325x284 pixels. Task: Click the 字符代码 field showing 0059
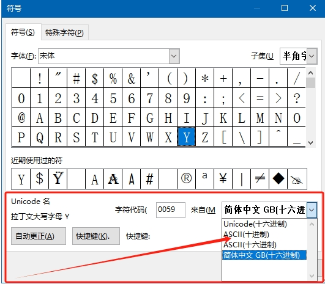(x=171, y=210)
